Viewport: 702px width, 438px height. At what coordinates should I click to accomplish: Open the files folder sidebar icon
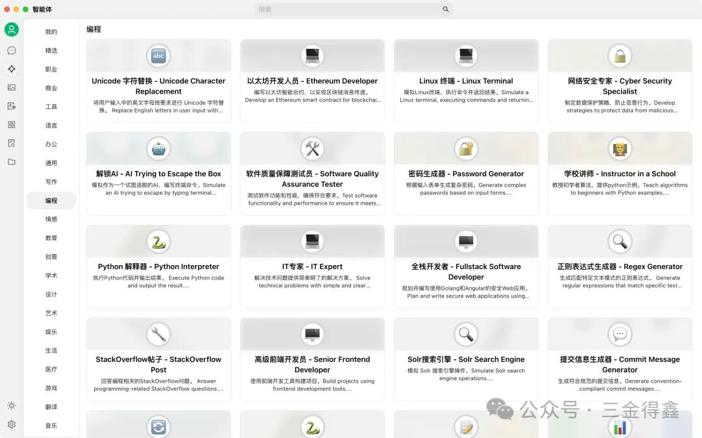tap(12, 162)
